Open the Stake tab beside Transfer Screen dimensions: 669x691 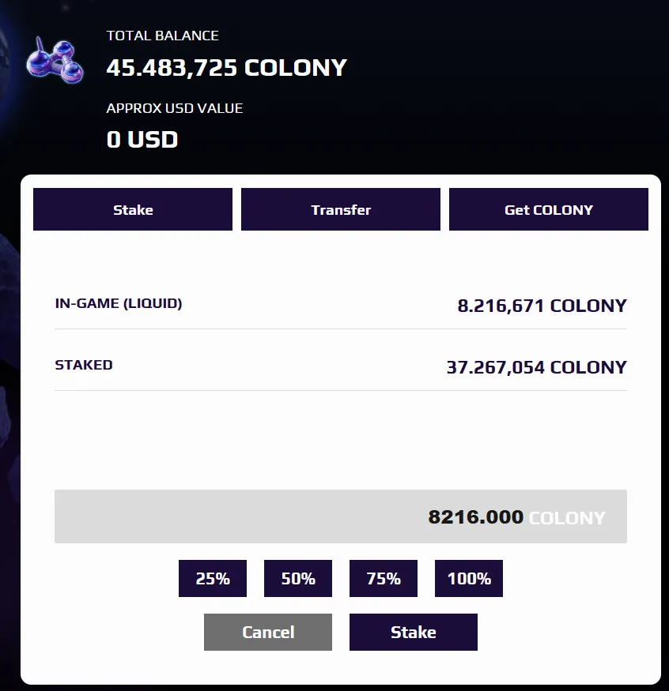[133, 209]
